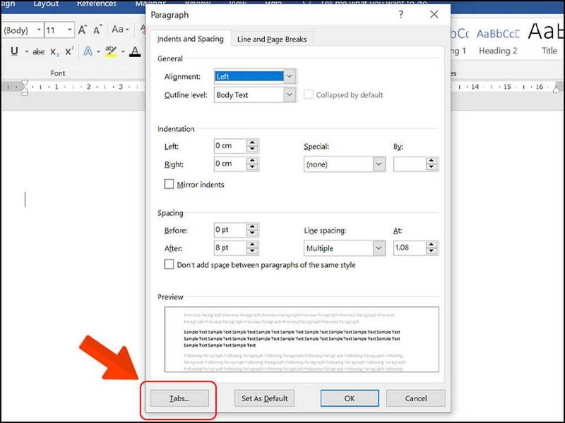Open the Tabs dialog
This screenshot has height=423, width=565.
tap(177, 398)
